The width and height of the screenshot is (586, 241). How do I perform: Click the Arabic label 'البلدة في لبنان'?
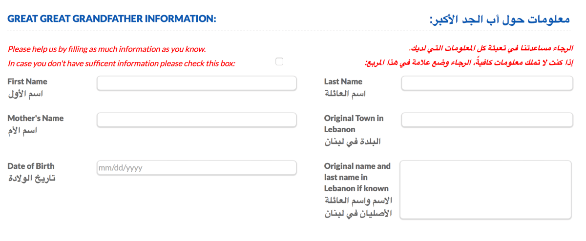tap(353, 141)
